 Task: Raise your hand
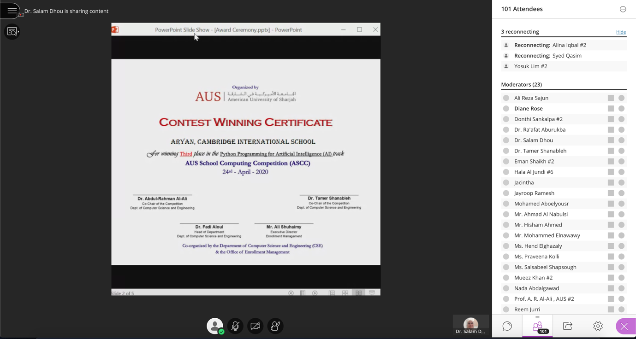(275, 326)
